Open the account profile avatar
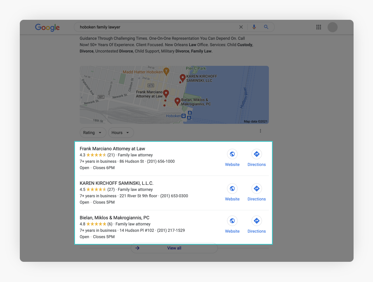The height and width of the screenshot is (282, 373). (x=332, y=27)
